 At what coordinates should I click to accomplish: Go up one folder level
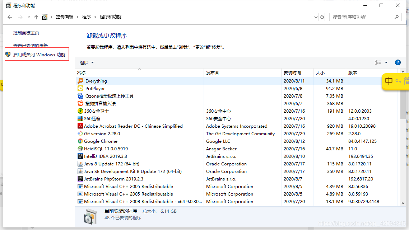click(36, 17)
